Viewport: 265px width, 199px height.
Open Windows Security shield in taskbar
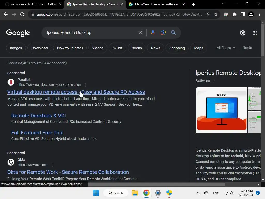pos(169,193)
